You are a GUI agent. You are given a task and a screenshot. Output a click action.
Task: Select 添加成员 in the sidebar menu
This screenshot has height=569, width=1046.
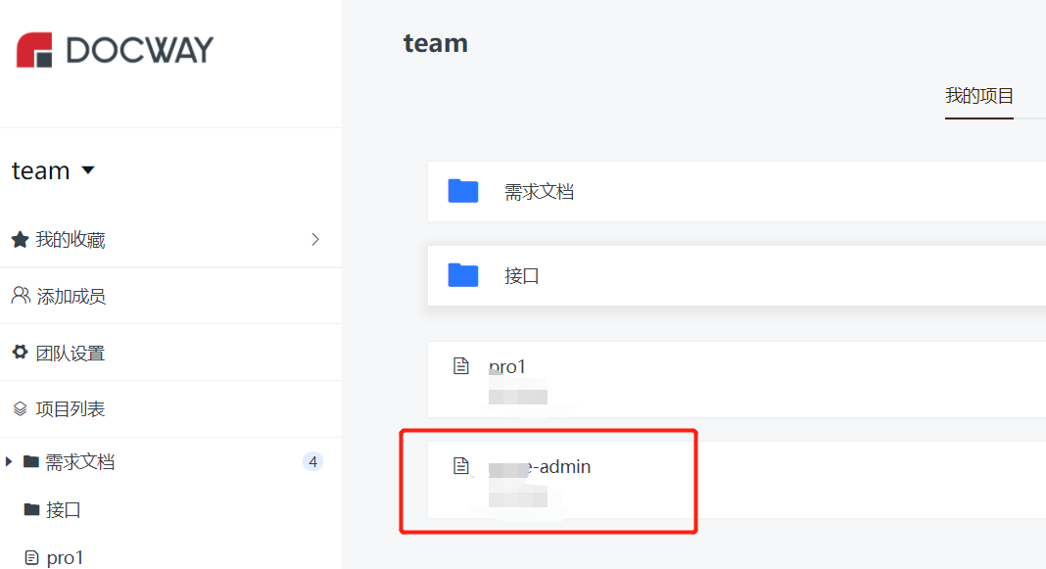pos(62,296)
